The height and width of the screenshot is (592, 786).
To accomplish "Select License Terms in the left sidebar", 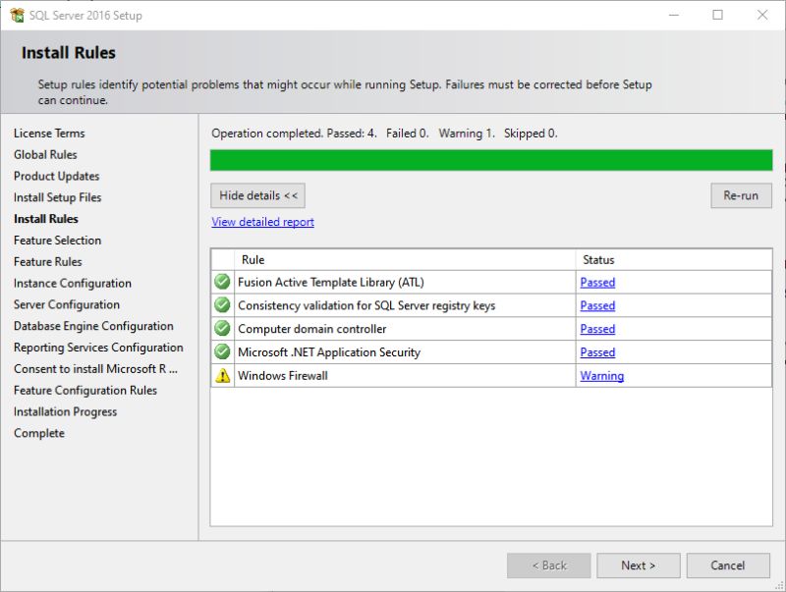I will click(x=48, y=133).
